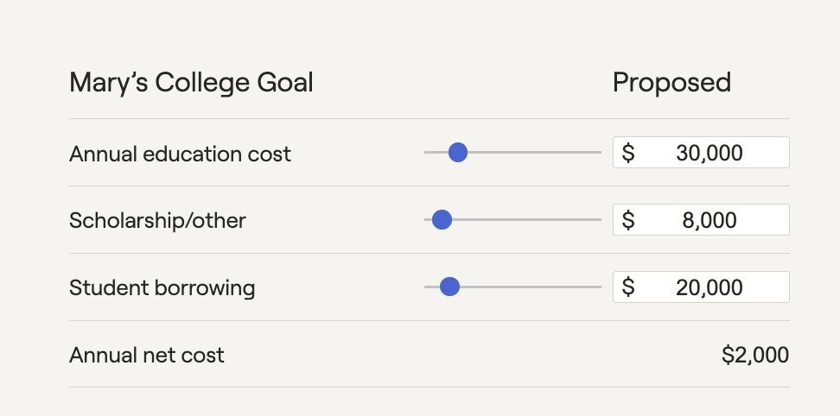Viewport: 840px width, 416px height.
Task: Click the Annual education cost slider handle
Action: (458, 153)
